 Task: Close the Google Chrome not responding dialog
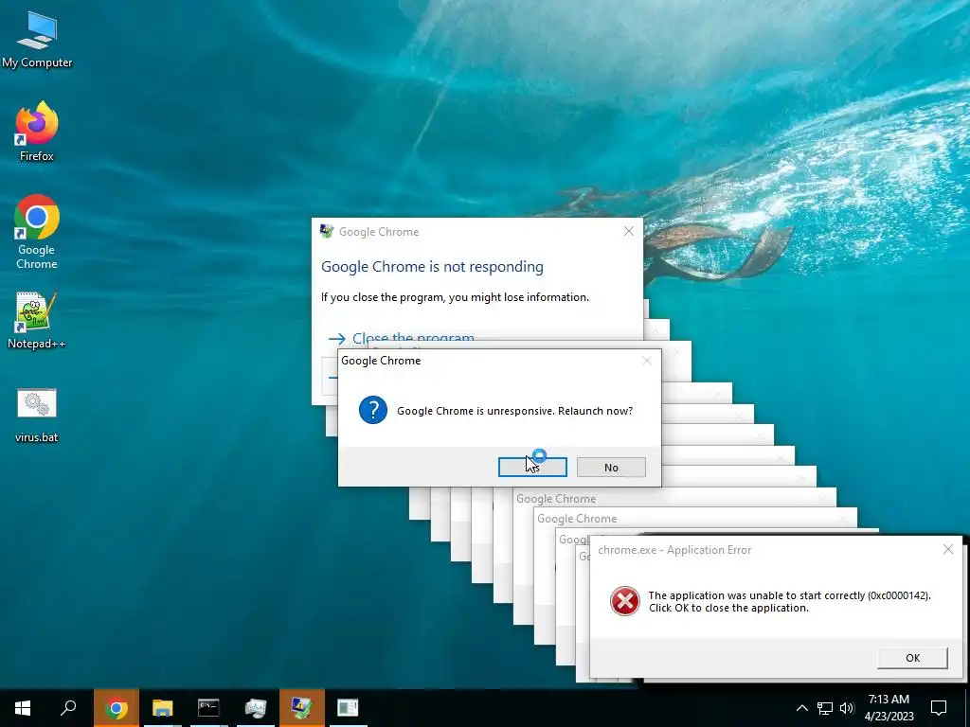tap(629, 231)
